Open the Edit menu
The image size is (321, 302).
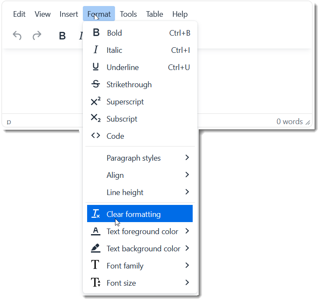point(19,14)
